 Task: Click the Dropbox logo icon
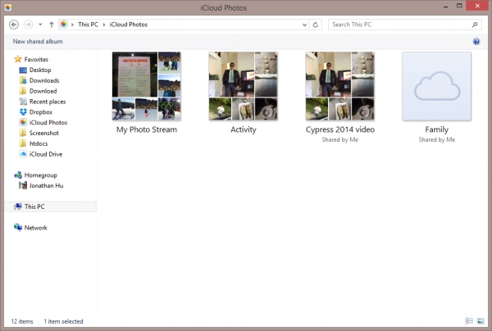[x=23, y=112]
